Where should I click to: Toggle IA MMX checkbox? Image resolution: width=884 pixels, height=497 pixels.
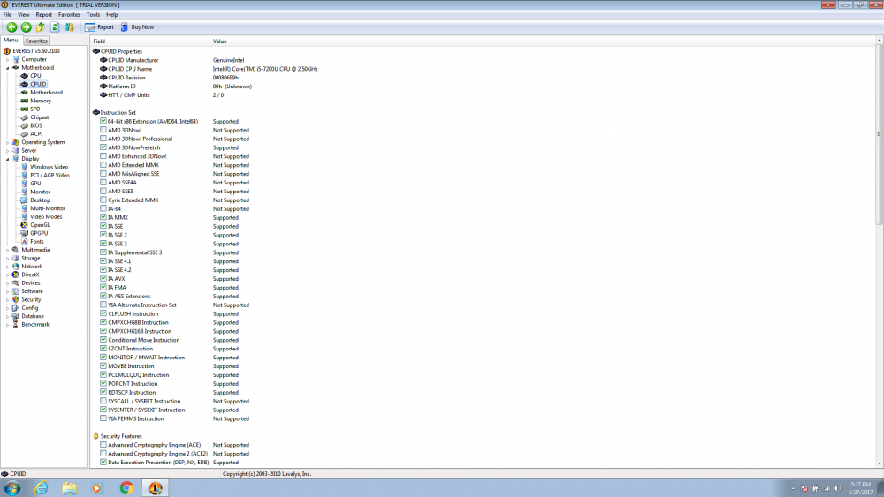tap(103, 216)
